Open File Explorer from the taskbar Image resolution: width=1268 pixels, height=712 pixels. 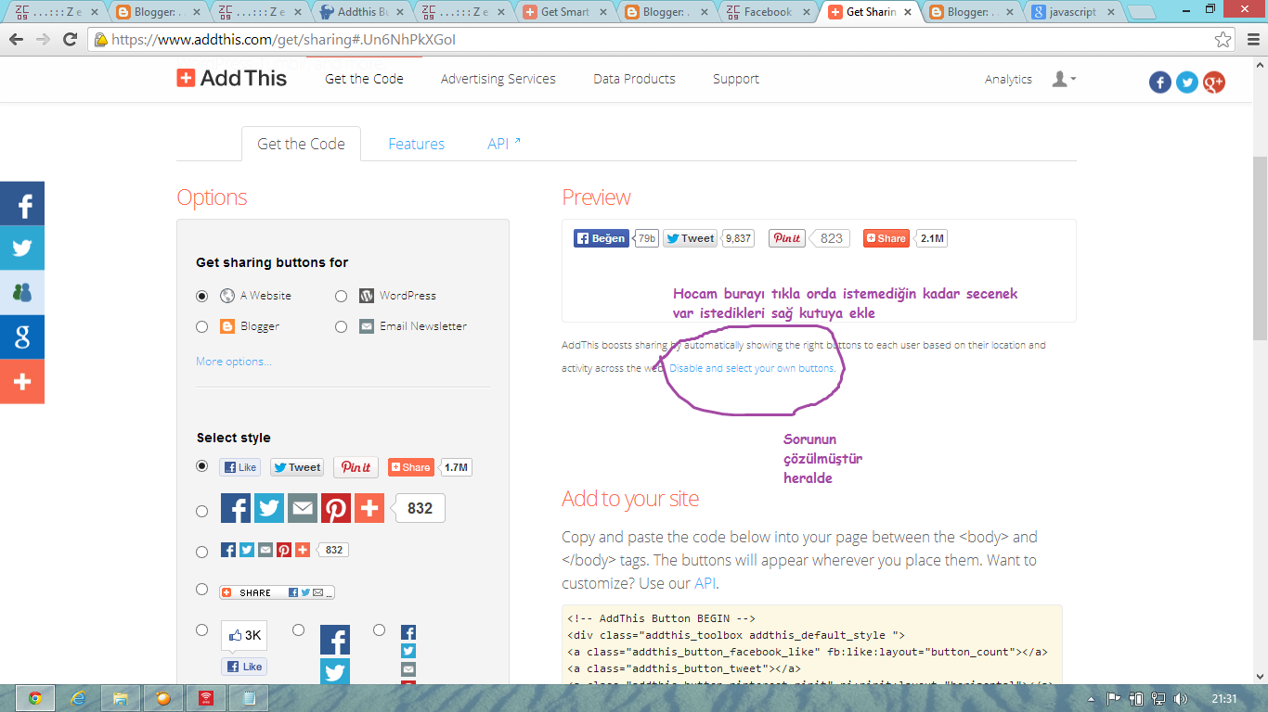click(x=121, y=698)
